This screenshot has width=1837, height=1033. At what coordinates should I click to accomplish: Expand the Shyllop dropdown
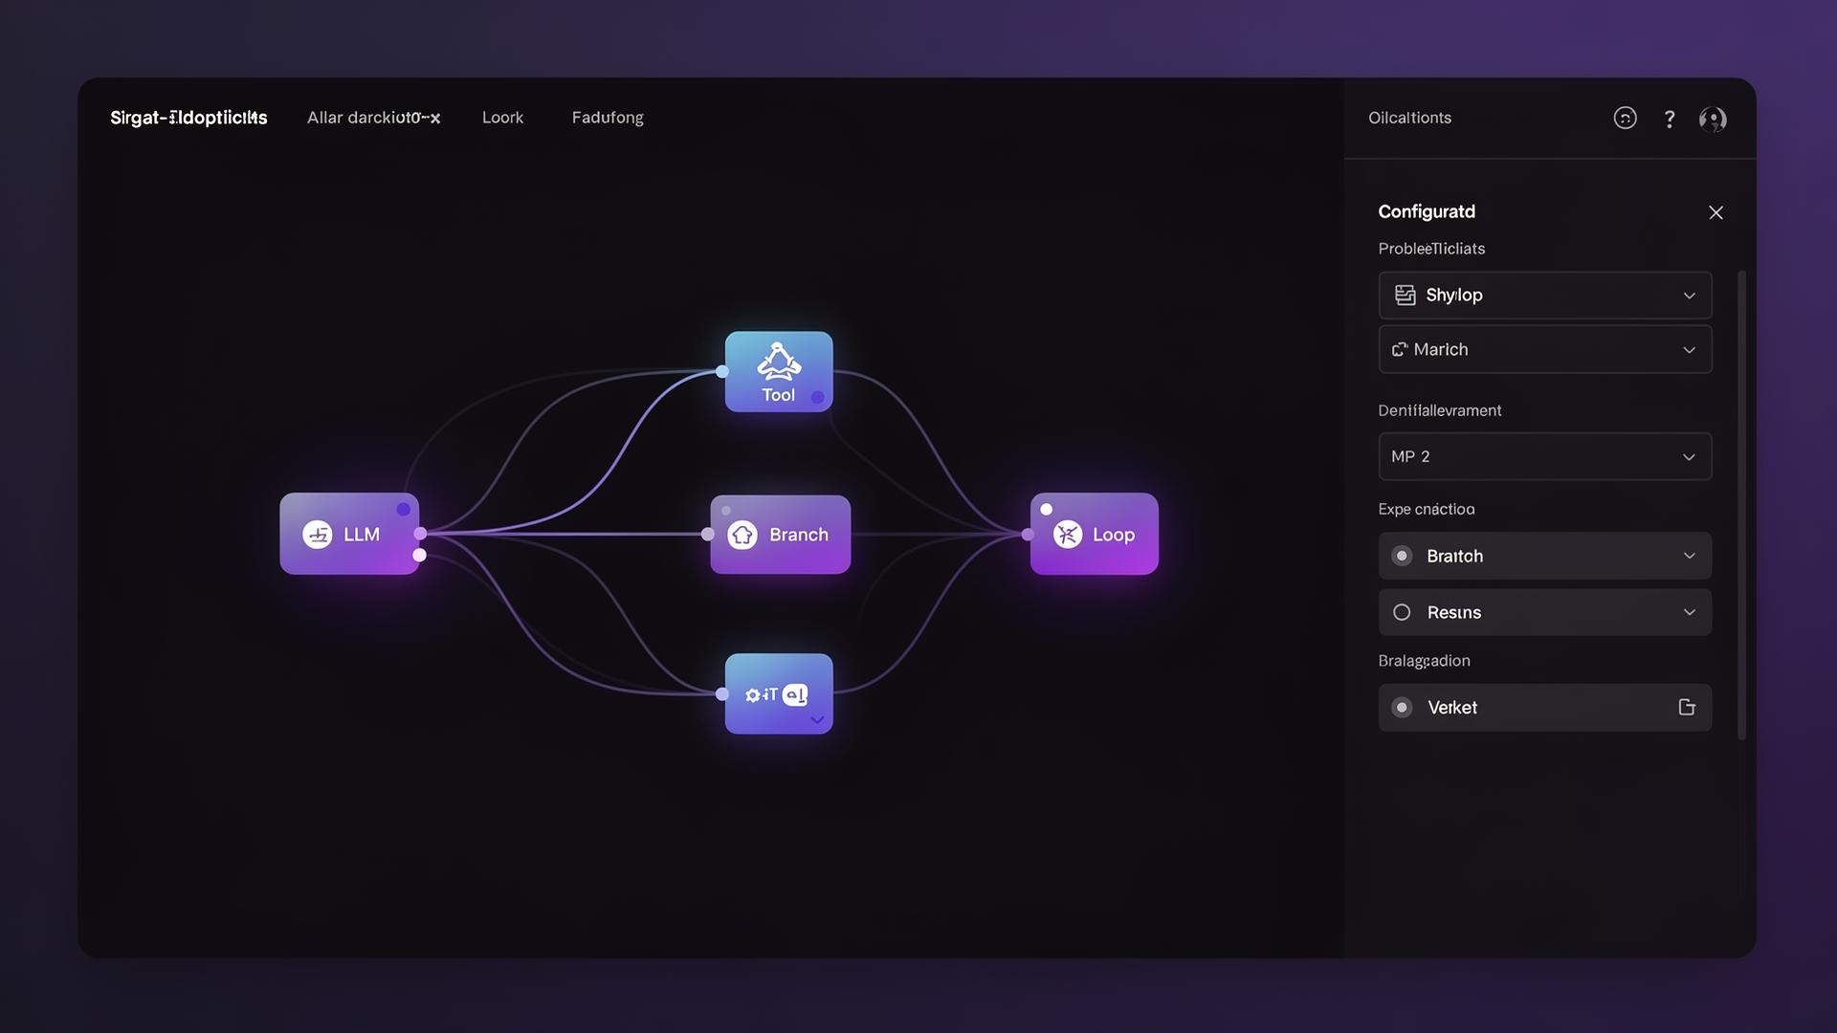pyautogui.click(x=1545, y=295)
